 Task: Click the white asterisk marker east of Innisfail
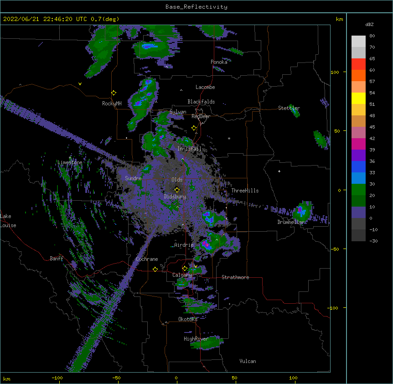point(229,138)
